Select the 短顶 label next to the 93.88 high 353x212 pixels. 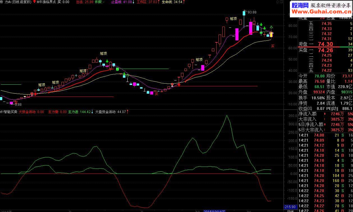point(233,19)
